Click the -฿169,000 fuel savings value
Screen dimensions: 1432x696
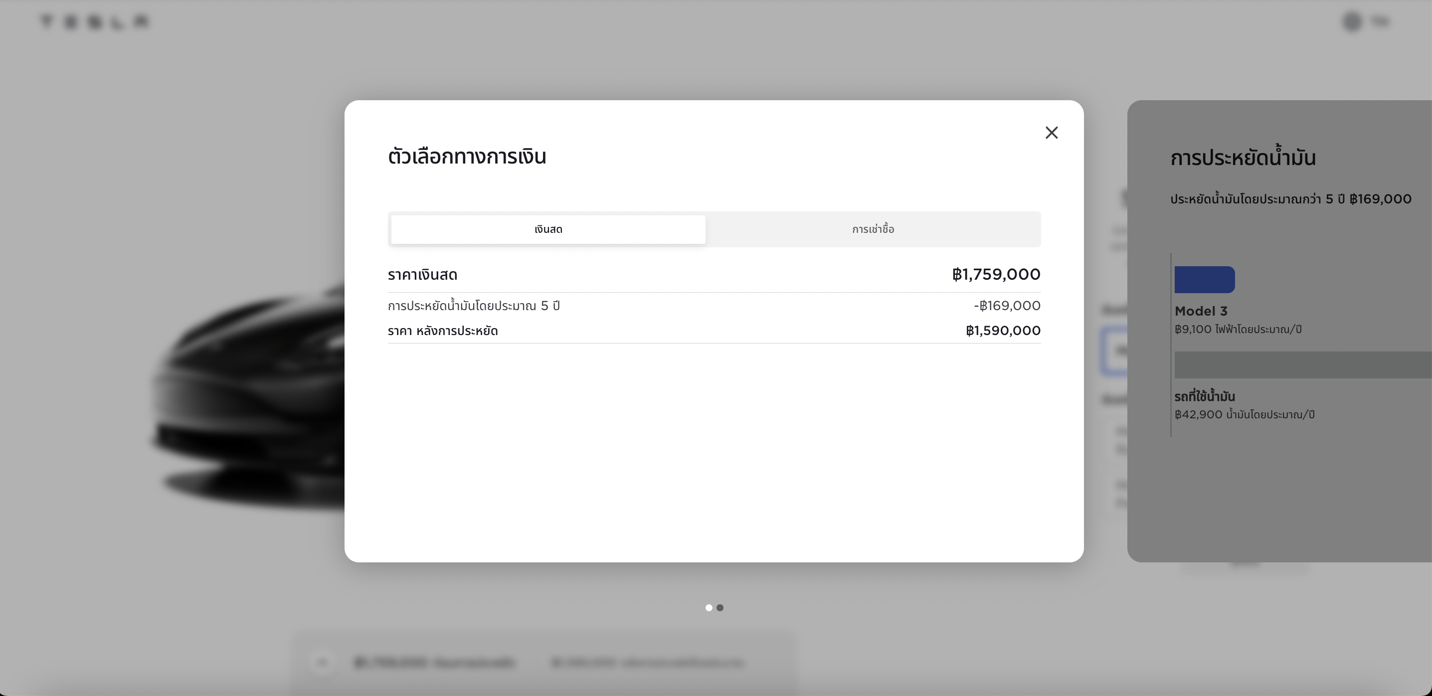pos(1007,306)
